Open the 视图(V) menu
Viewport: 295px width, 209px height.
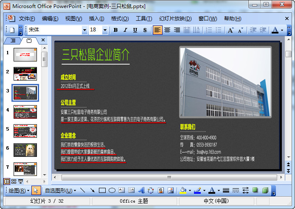tap(73, 19)
